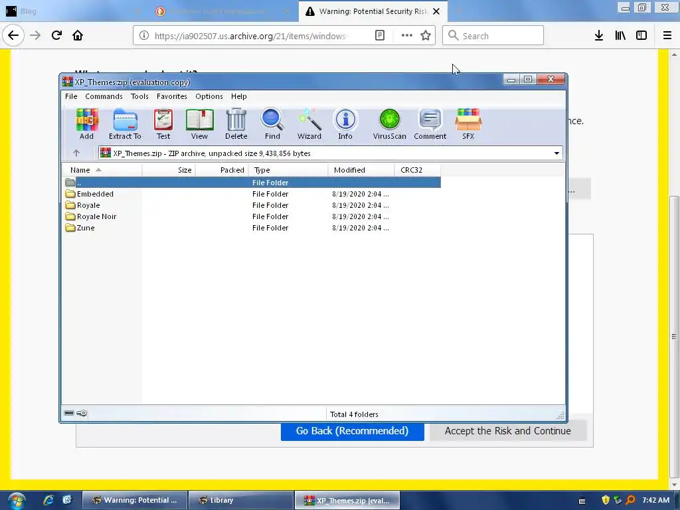The height and width of the screenshot is (510, 680).
Task: Click the Add button in WinRAR toolbar
Action: point(87,124)
